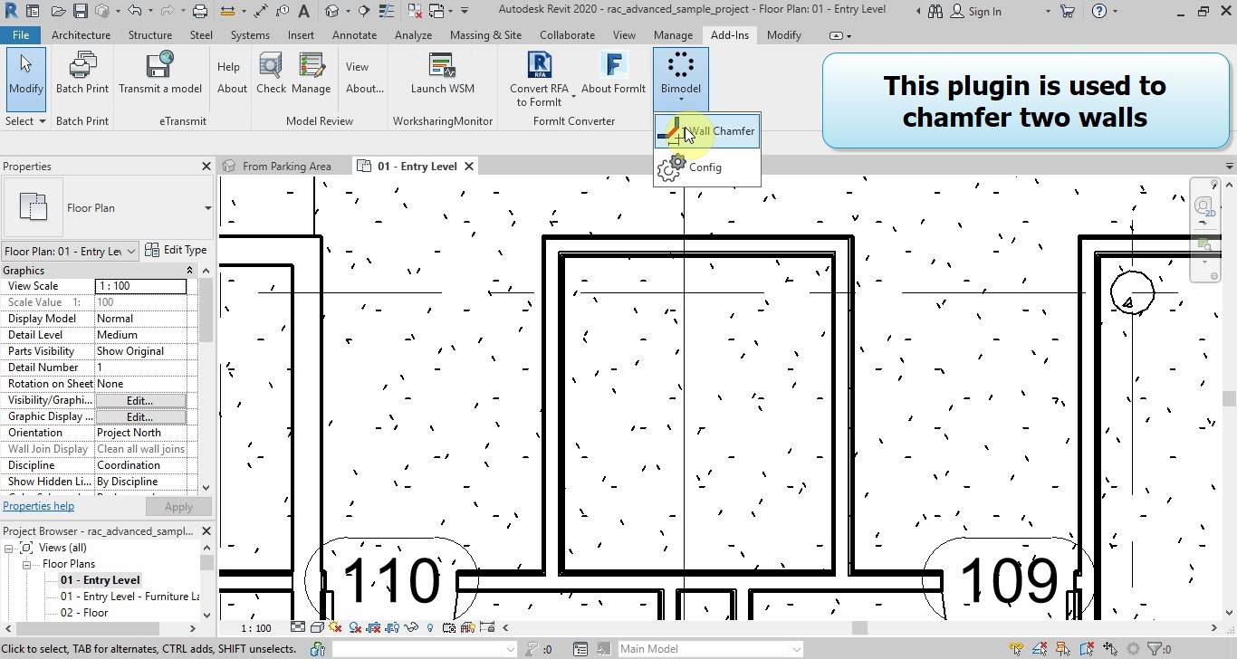Click the Properties panel vertical scrollbar

206,310
